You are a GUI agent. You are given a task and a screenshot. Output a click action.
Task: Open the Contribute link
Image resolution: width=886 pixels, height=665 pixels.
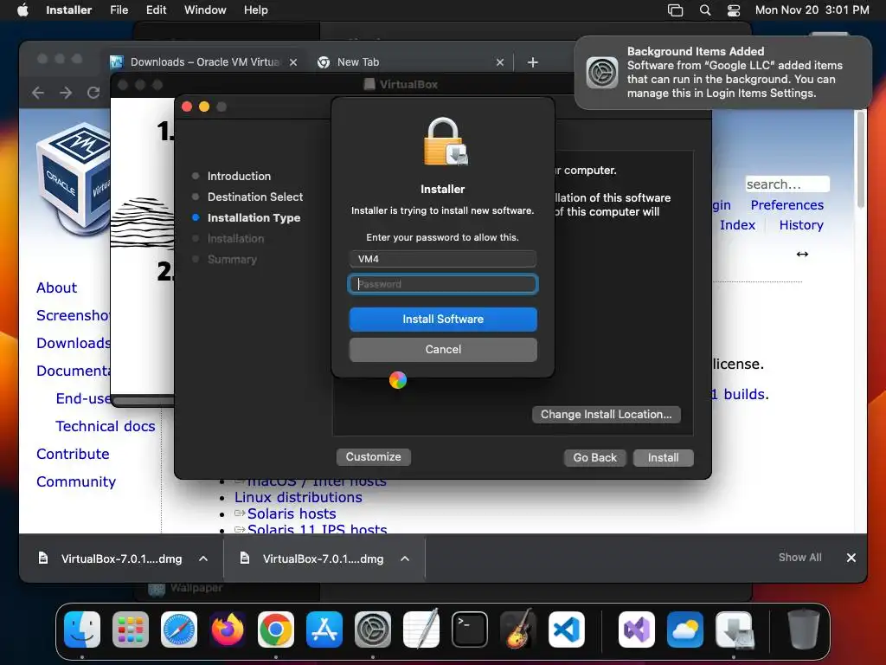coord(73,454)
